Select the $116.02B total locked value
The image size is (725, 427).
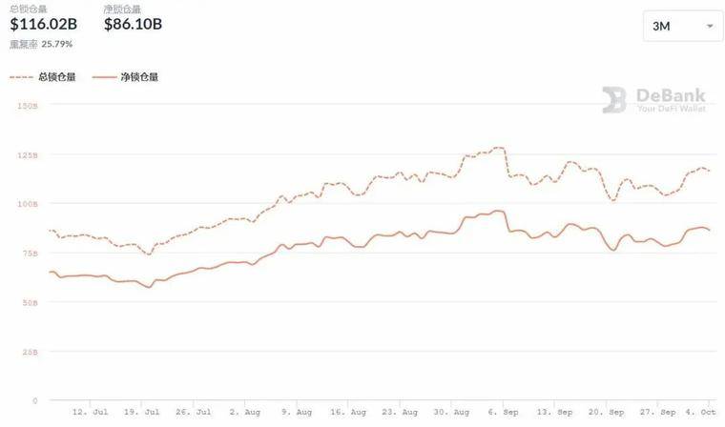coord(44,24)
